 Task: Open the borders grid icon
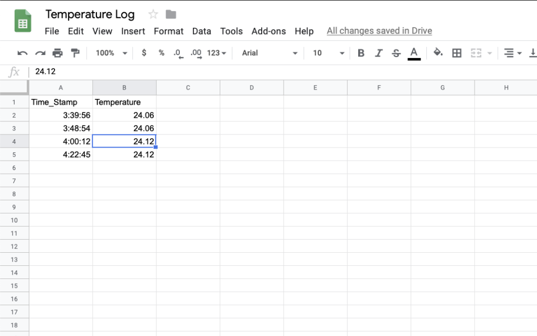pos(457,53)
